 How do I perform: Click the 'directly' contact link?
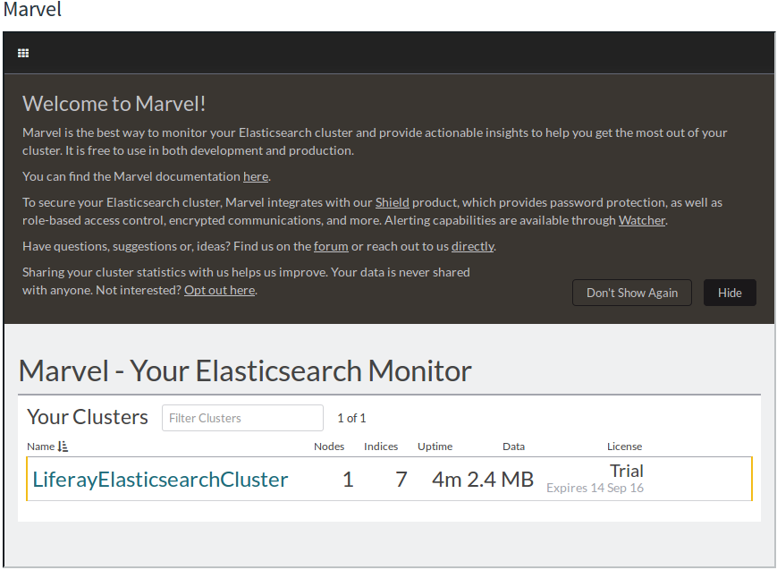[473, 246]
